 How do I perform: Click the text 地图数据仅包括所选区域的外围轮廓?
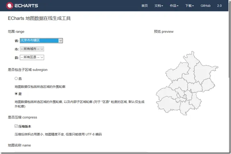[x=40, y=87]
